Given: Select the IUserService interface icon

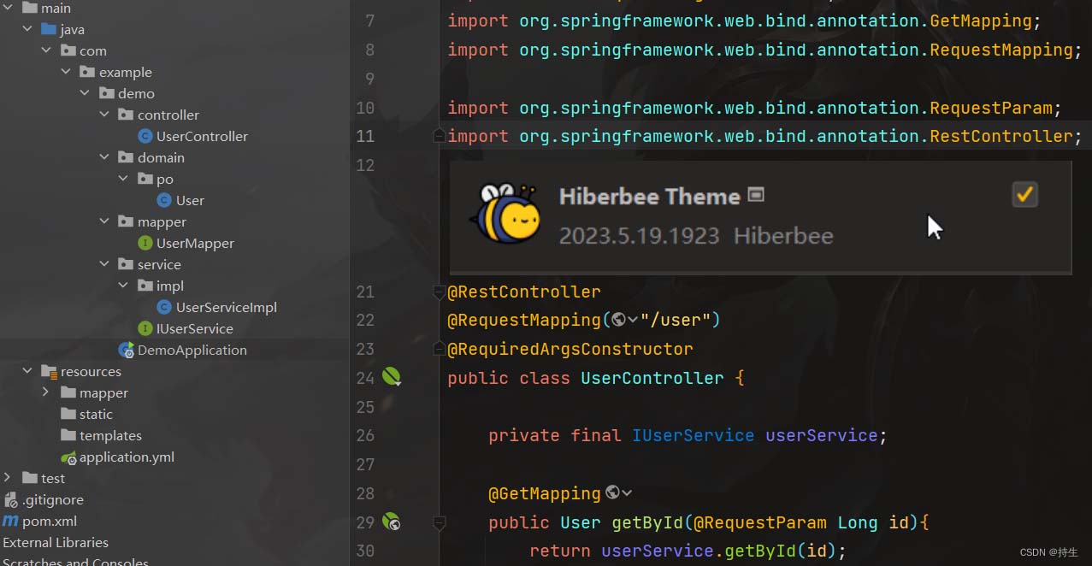Looking at the screenshot, I should coord(145,328).
